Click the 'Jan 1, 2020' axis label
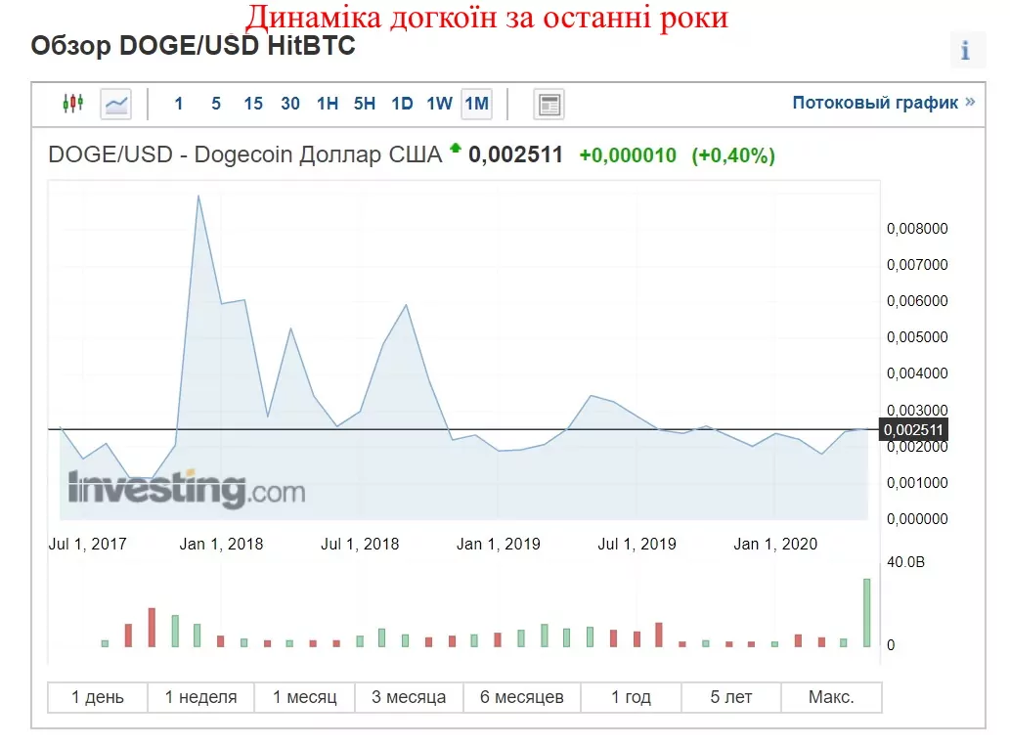Image resolution: width=1010 pixels, height=746 pixels. pyautogui.click(x=775, y=544)
